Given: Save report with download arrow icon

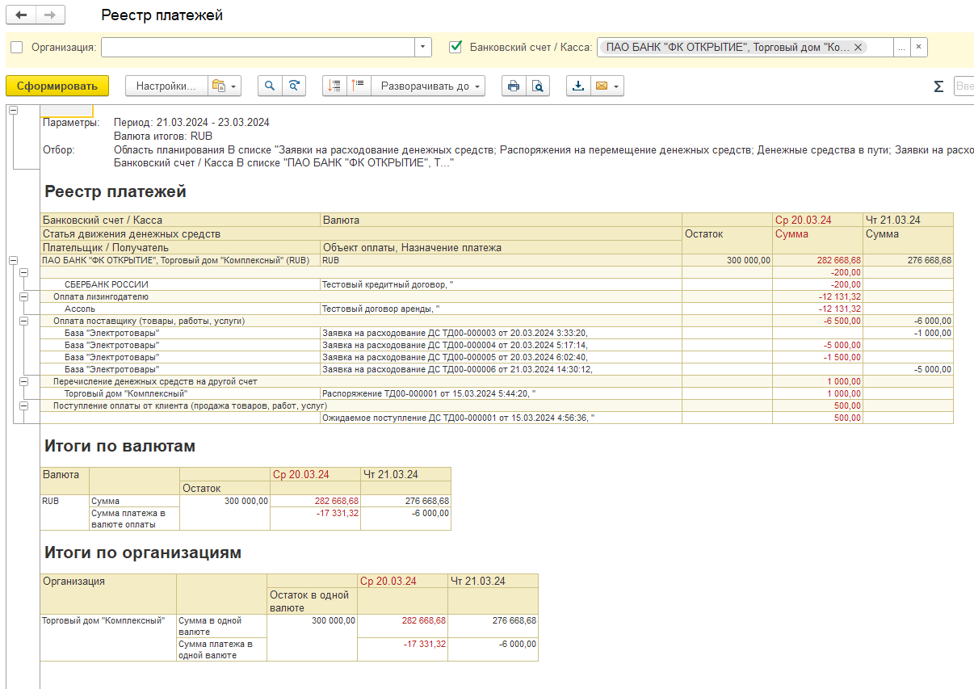Looking at the screenshot, I should coord(578,86).
